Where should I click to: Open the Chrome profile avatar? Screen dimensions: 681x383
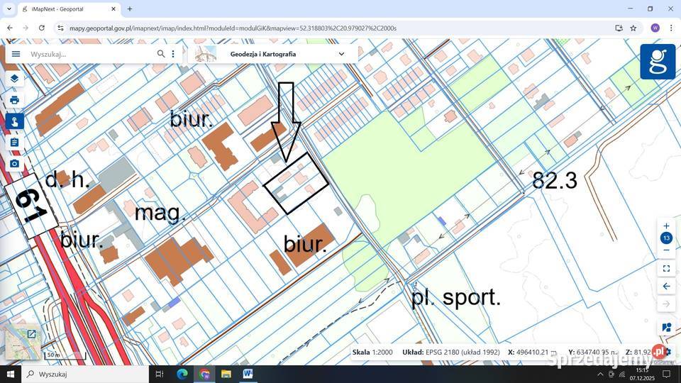tap(655, 28)
